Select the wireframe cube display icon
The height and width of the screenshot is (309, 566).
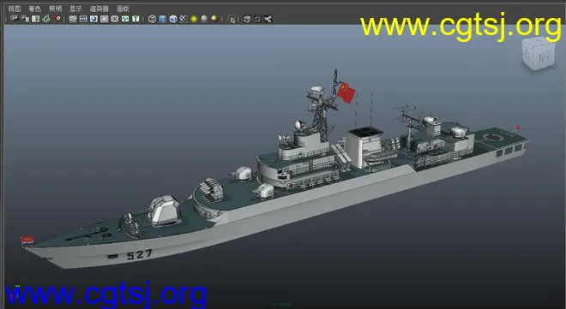pos(152,19)
